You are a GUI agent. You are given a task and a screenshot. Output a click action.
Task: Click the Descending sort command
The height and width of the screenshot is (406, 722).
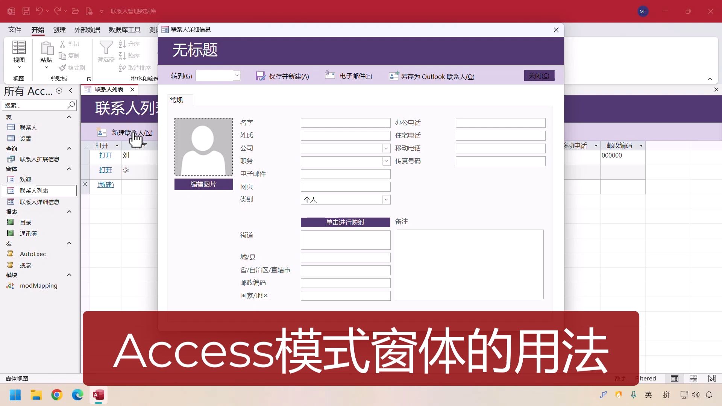tap(129, 56)
